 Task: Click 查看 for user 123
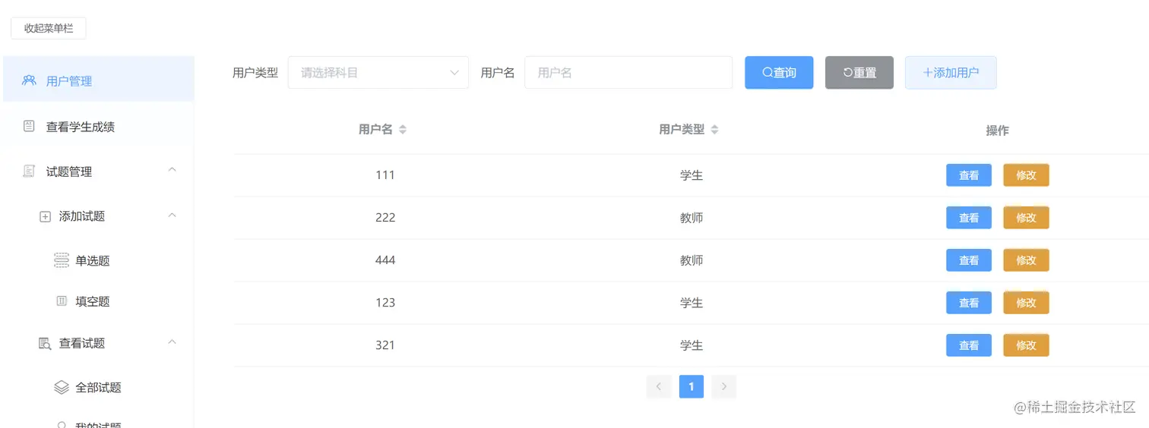pyautogui.click(x=969, y=303)
